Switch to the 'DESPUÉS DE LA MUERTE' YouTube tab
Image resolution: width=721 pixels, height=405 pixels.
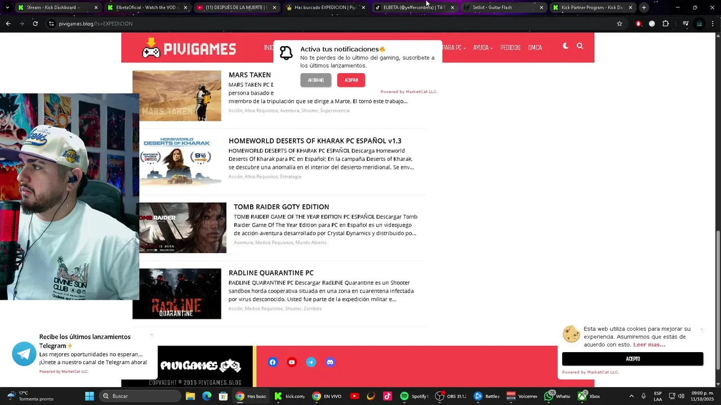235,7
